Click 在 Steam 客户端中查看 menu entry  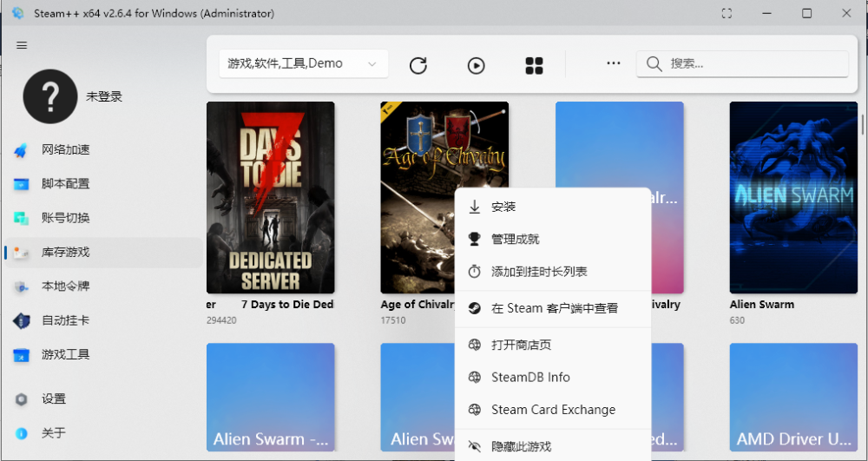[x=554, y=308]
